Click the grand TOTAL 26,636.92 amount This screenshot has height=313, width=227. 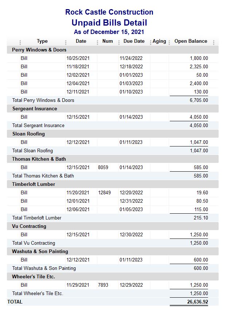(197, 302)
